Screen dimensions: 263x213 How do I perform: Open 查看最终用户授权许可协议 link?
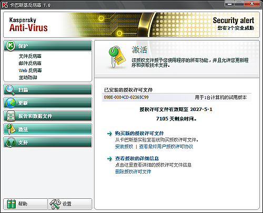[x=166, y=147]
